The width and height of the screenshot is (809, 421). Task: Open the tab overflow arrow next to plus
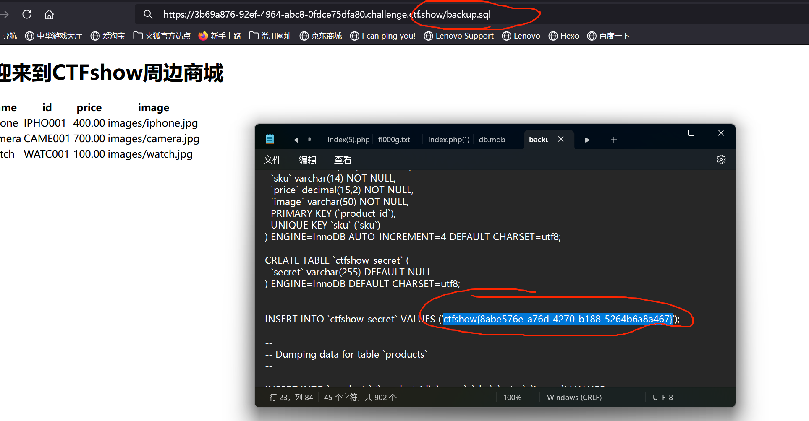(x=586, y=140)
